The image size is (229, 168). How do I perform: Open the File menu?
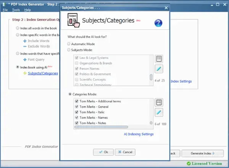coord(5,10)
